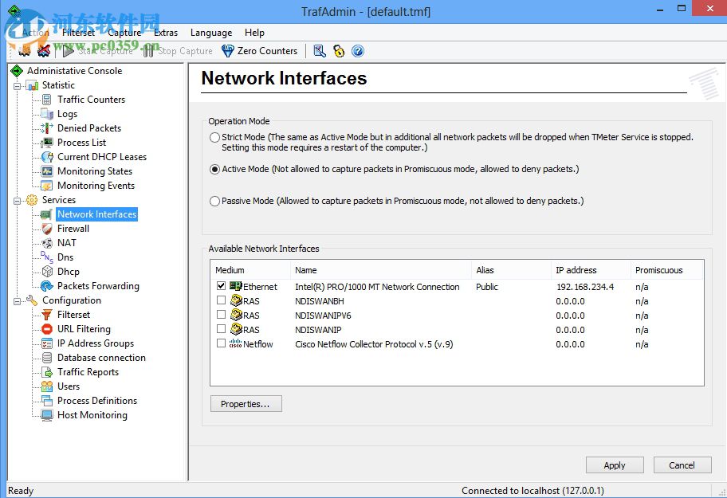Click the Stop Capture pause icon
The width and height of the screenshot is (727, 498).
point(148,51)
